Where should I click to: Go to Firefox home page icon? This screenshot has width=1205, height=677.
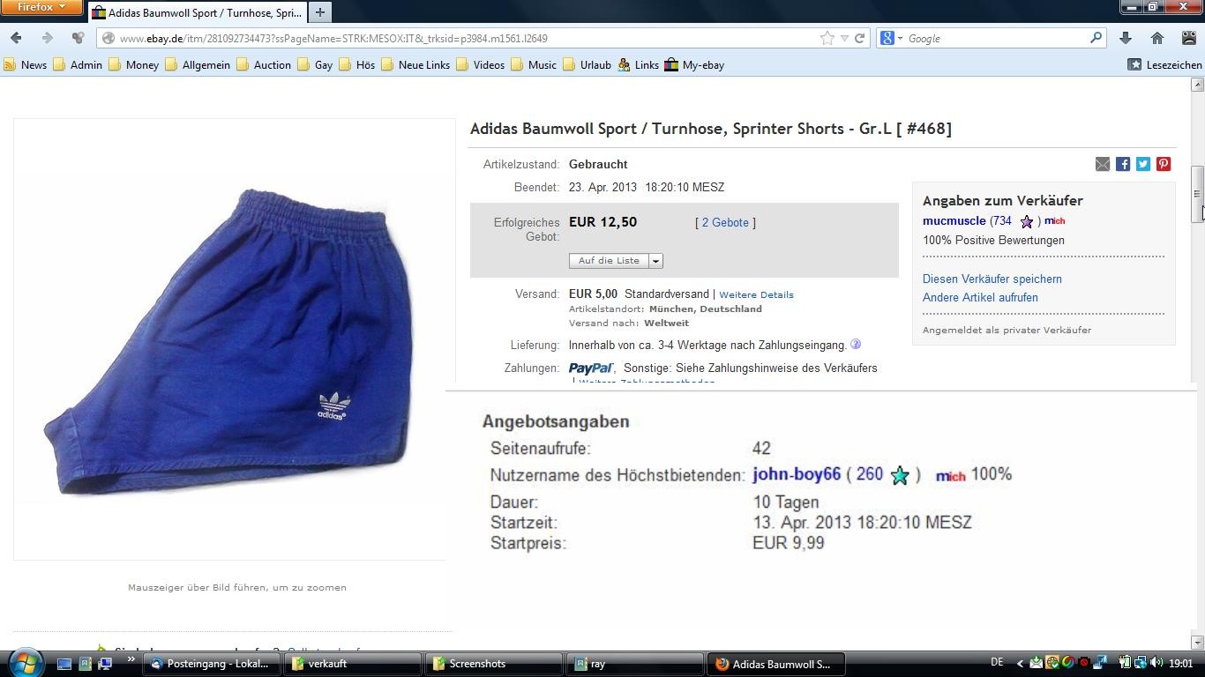click(x=1157, y=38)
